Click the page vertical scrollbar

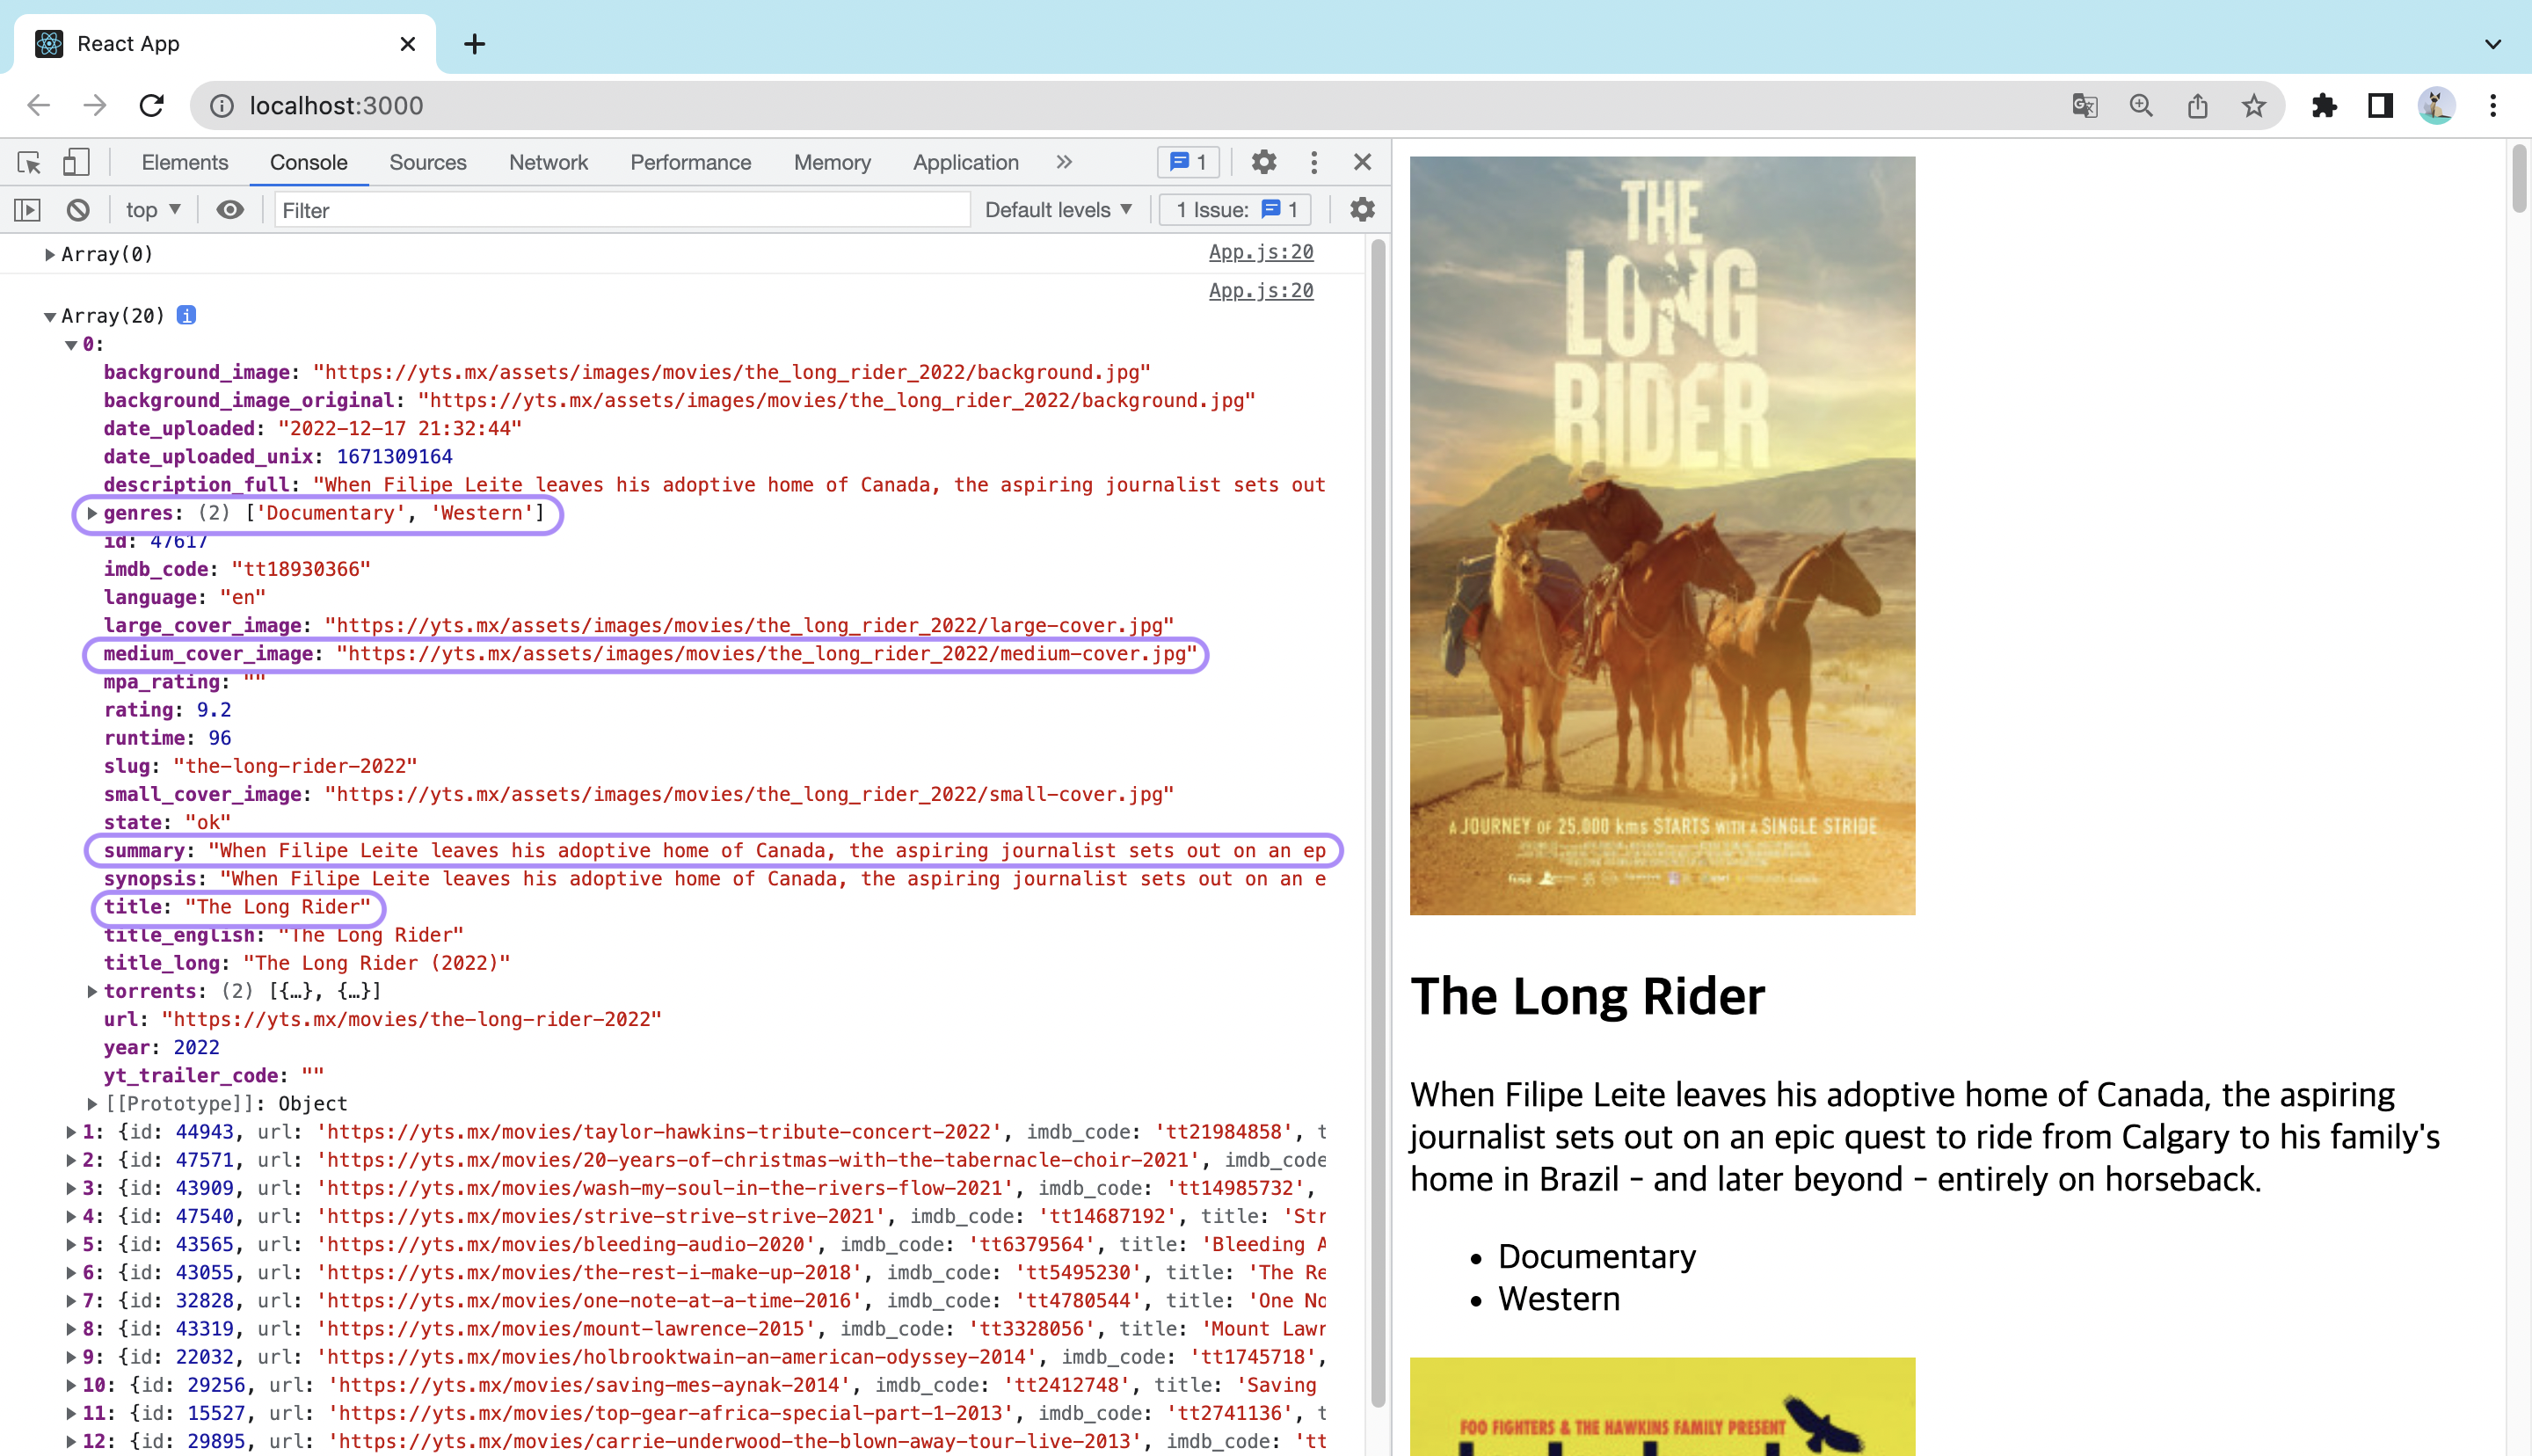[2519, 178]
